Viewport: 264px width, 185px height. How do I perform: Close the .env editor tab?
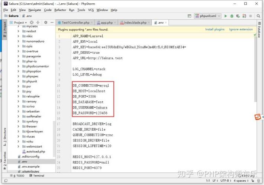point(166,23)
